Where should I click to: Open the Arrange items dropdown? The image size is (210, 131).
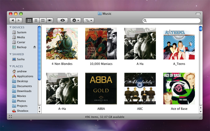(x=89, y=20)
